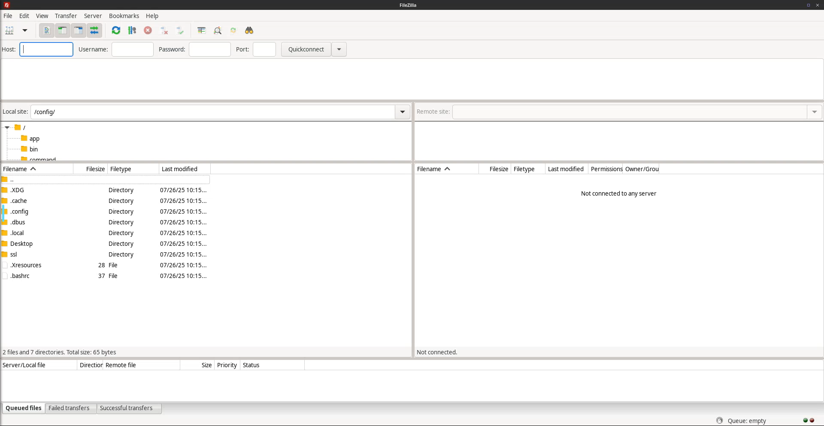Select the .XDG folder
This screenshot has width=824, height=426.
tap(106, 190)
